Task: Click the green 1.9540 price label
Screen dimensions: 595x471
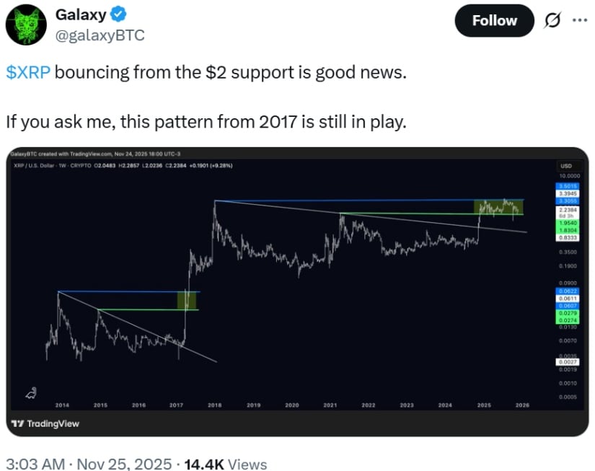Action: (x=566, y=222)
